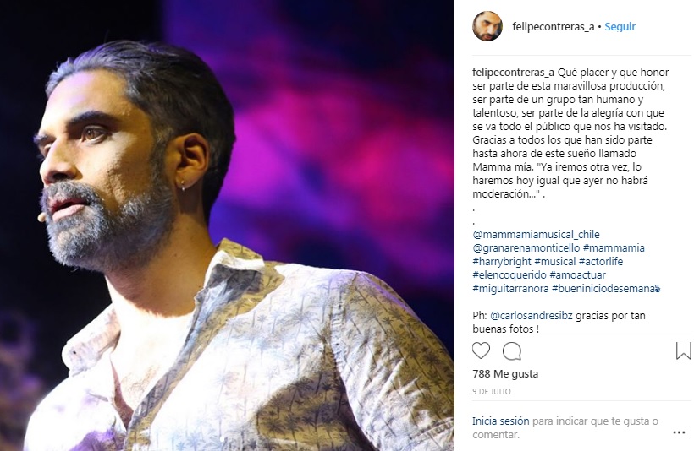This screenshot has height=451, width=694.
Task: Open the felipecontreras_a profile avatar
Action: [x=487, y=26]
